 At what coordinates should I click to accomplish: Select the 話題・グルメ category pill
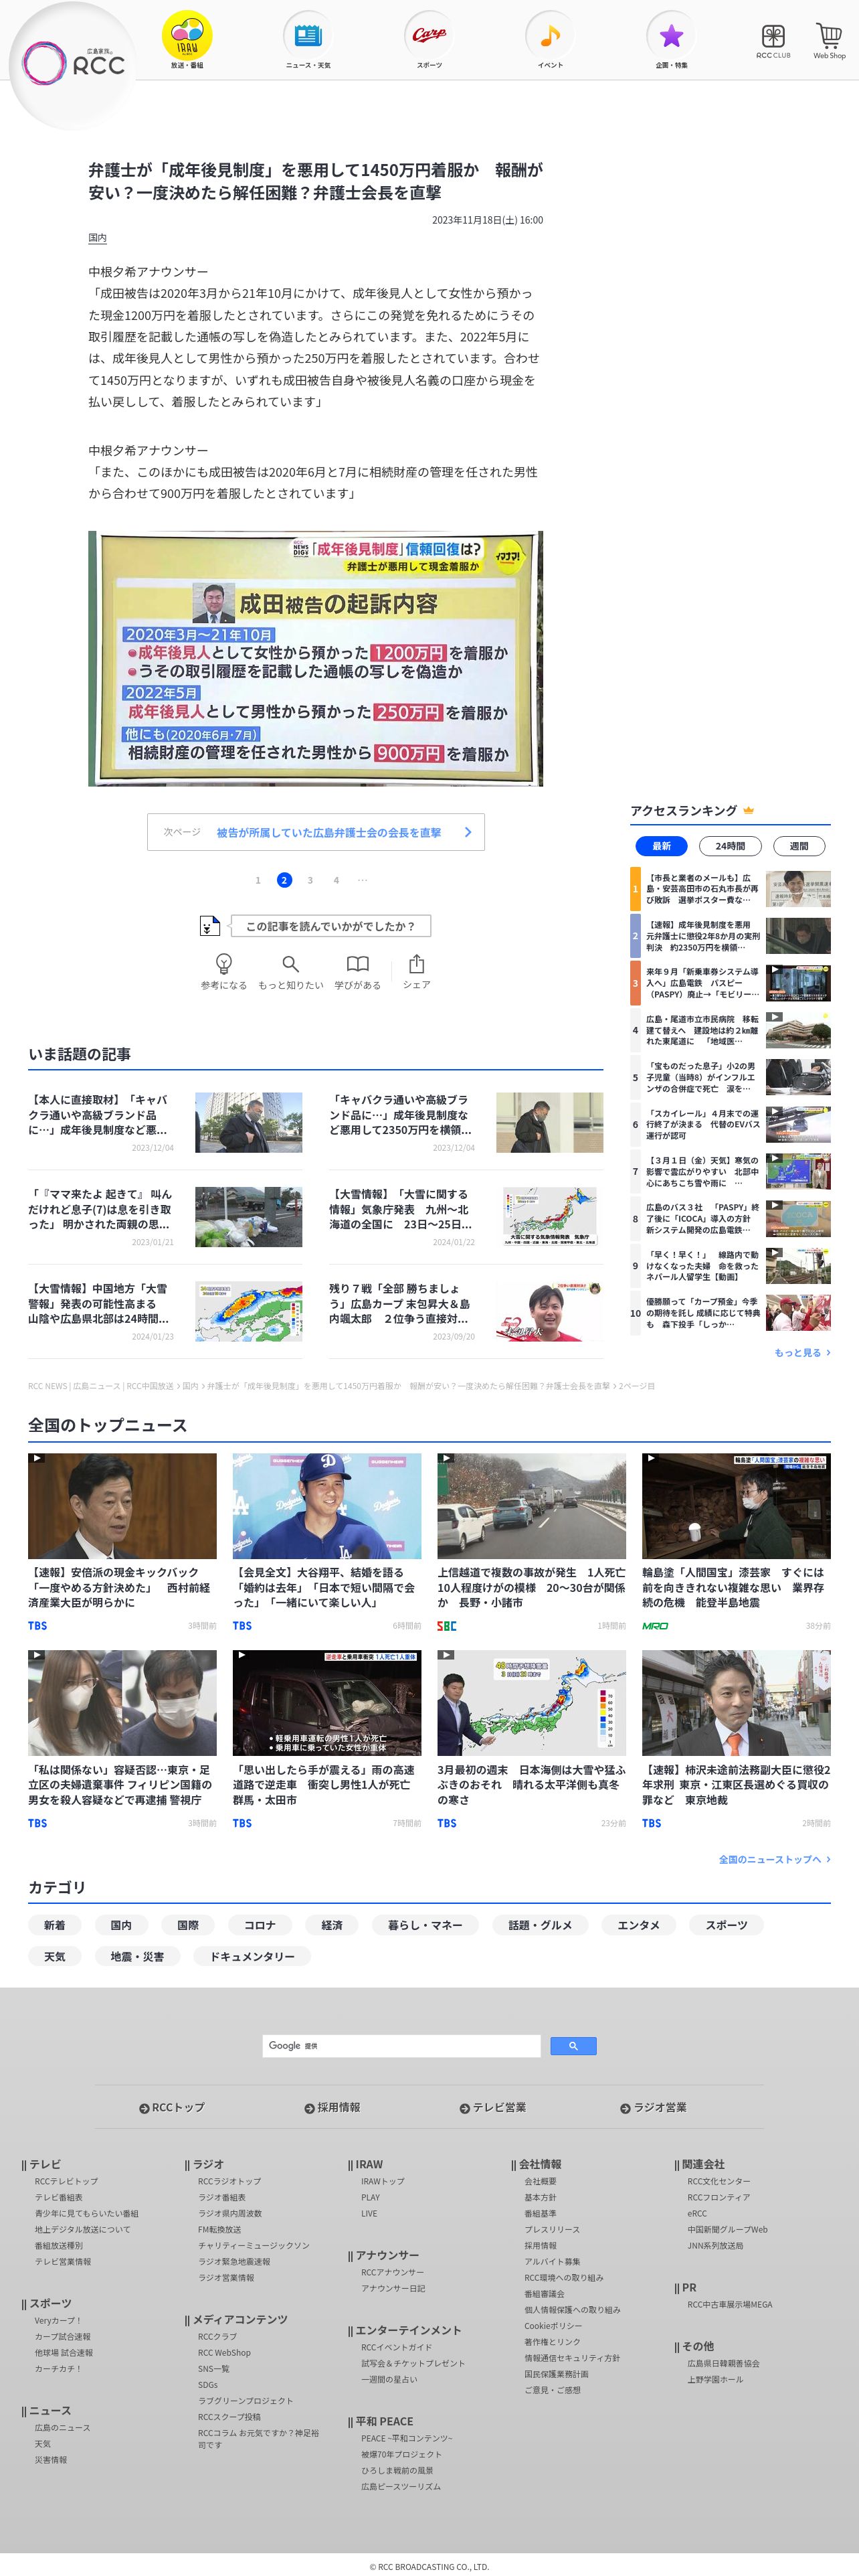[x=541, y=1925]
